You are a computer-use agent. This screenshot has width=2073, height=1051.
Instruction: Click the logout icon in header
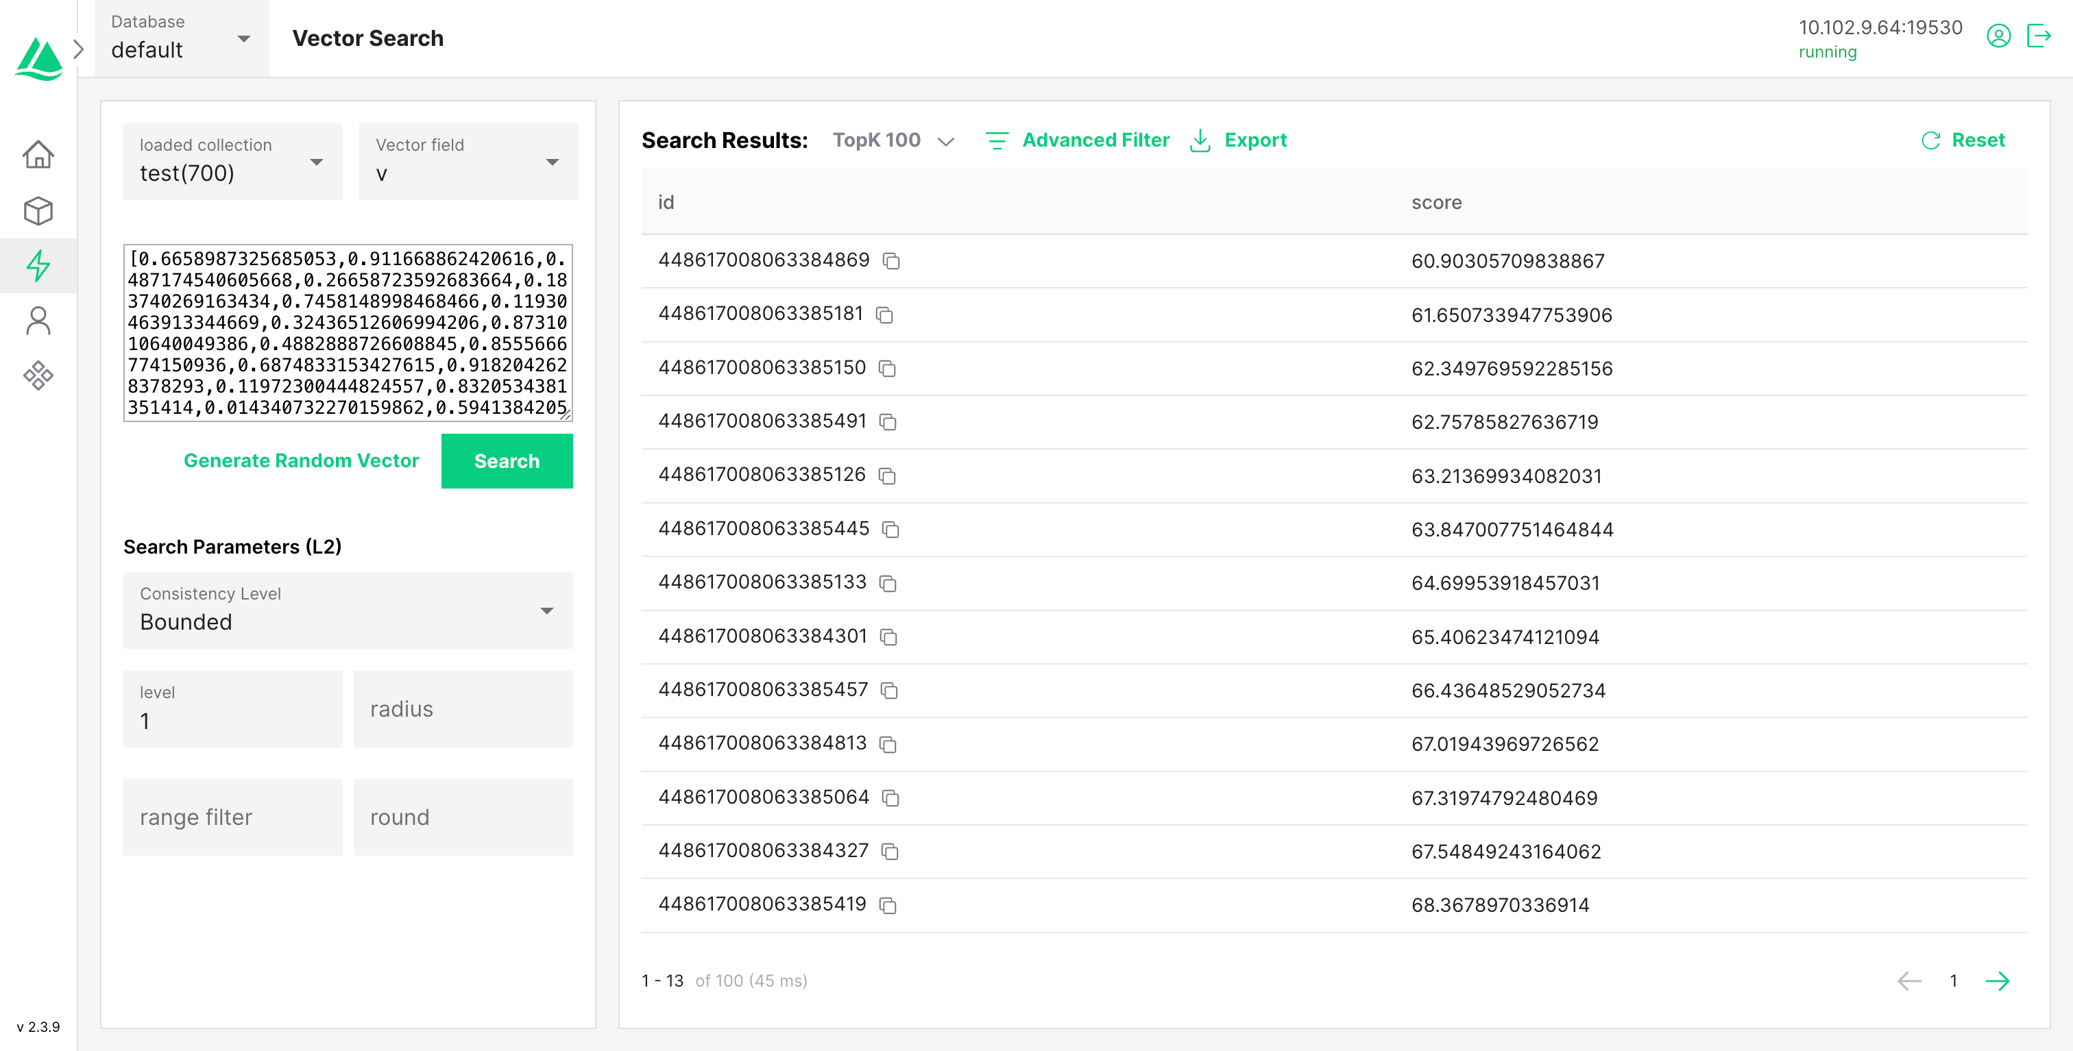[2039, 37]
